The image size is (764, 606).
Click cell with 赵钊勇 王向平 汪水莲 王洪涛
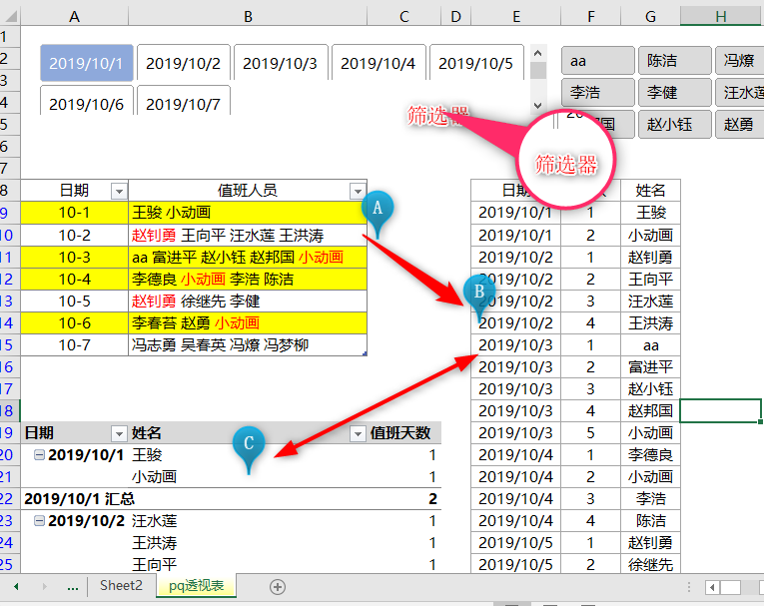click(248, 236)
